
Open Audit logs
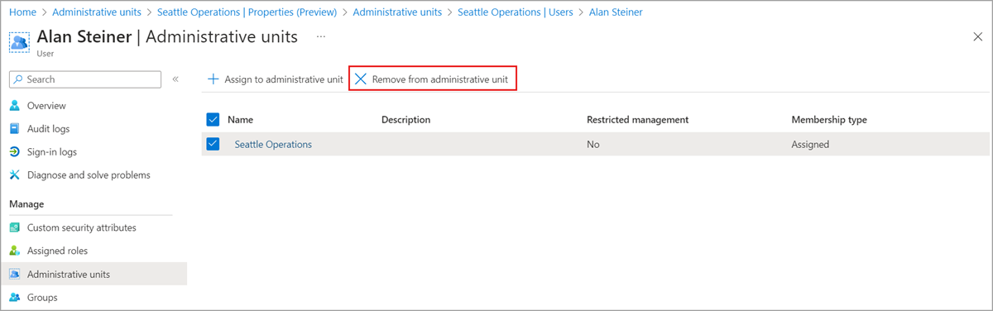click(49, 129)
